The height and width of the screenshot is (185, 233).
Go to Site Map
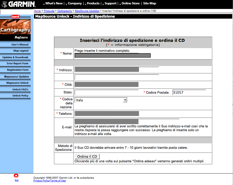(150, 3)
